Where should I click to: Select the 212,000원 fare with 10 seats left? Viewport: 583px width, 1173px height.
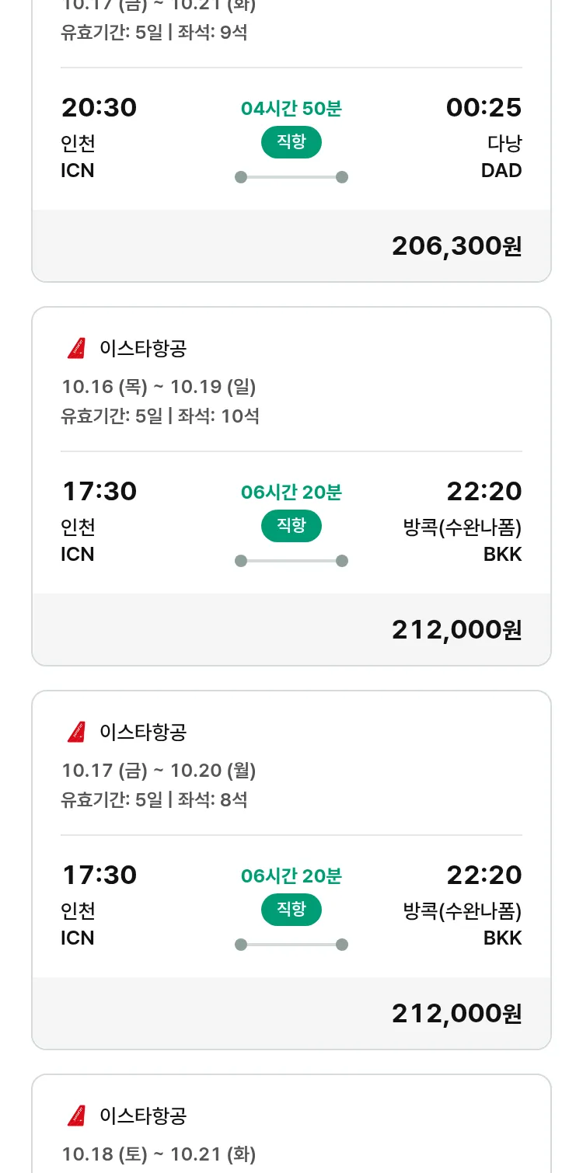click(456, 630)
